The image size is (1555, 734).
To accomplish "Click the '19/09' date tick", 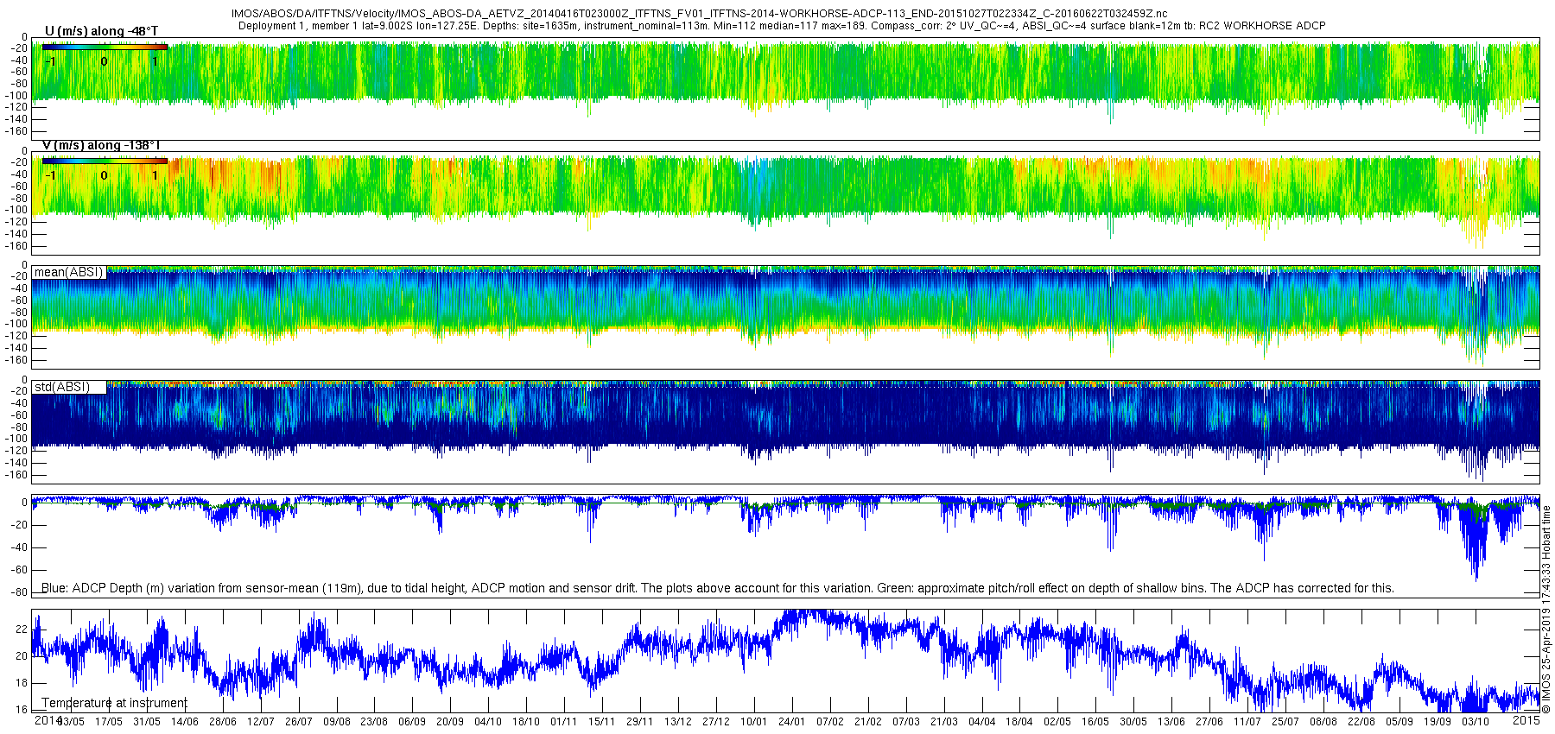I will [x=1438, y=722].
